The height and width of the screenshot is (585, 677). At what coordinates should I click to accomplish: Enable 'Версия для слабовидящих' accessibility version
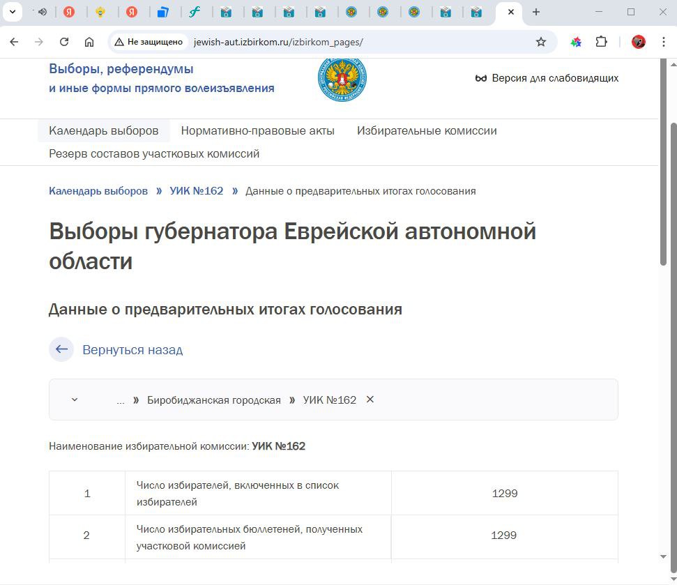547,78
